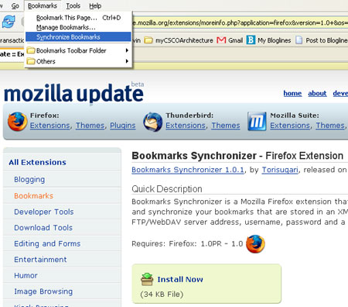
Task: Choose Bookmark This Page menu entry
Action: [x=78, y=18]
